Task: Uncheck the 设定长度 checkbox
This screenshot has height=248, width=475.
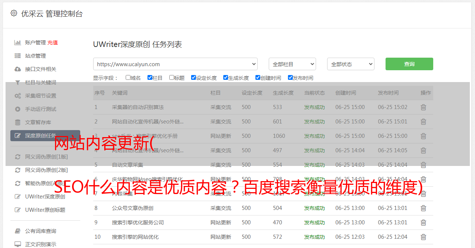Action: click(x=193, y=78)
